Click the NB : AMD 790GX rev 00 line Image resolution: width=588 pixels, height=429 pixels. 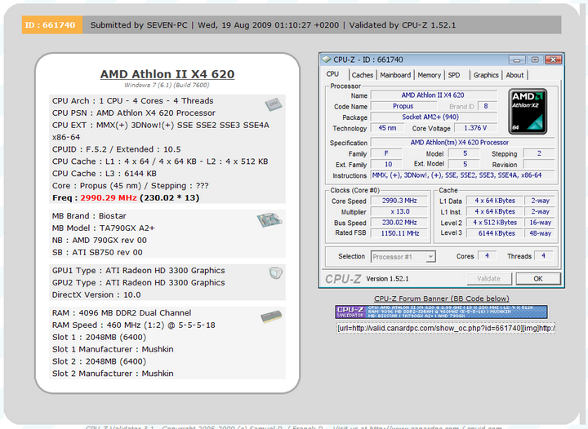pyautogui.click(x=100, y=241)
